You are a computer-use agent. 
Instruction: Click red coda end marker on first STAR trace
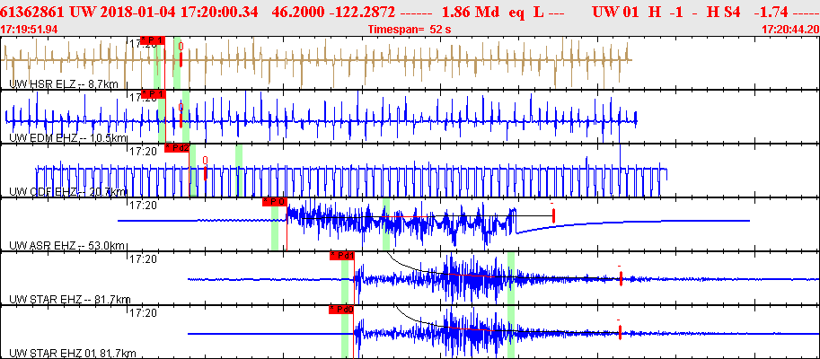coord(620,279)
